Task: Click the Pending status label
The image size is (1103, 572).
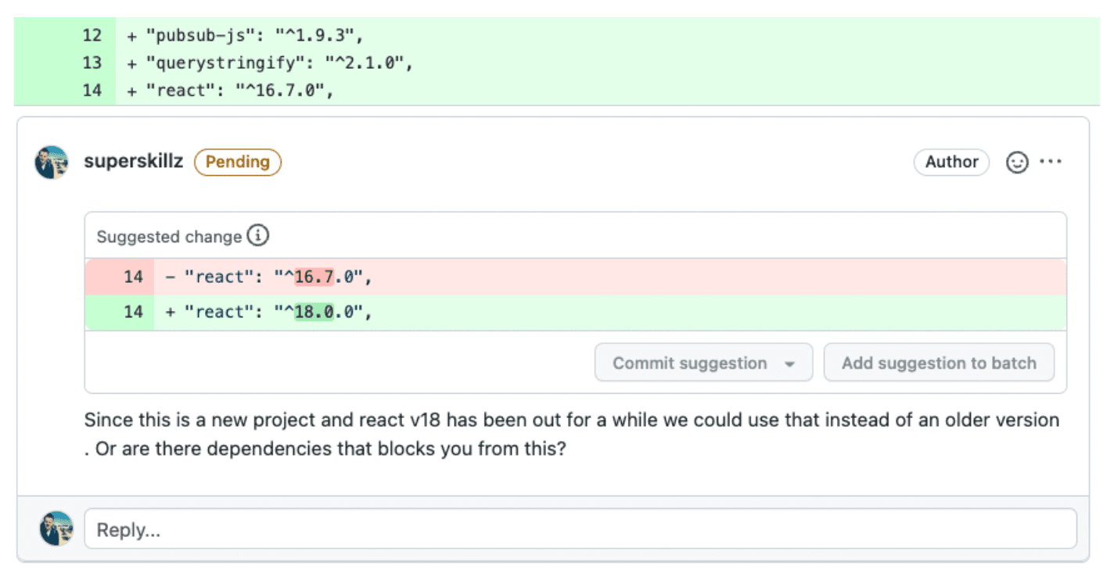Action: pos(238,162)
